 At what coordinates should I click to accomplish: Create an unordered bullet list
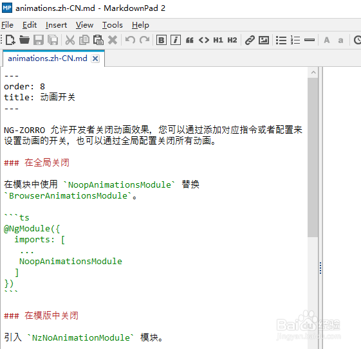(x=281, y=40)
